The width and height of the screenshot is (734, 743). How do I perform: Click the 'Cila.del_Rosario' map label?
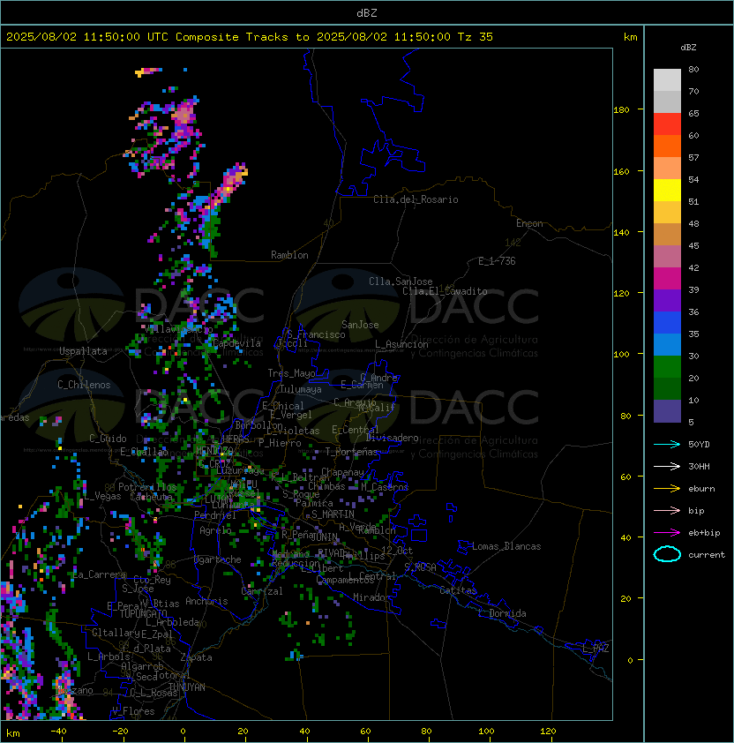(416, 199)
